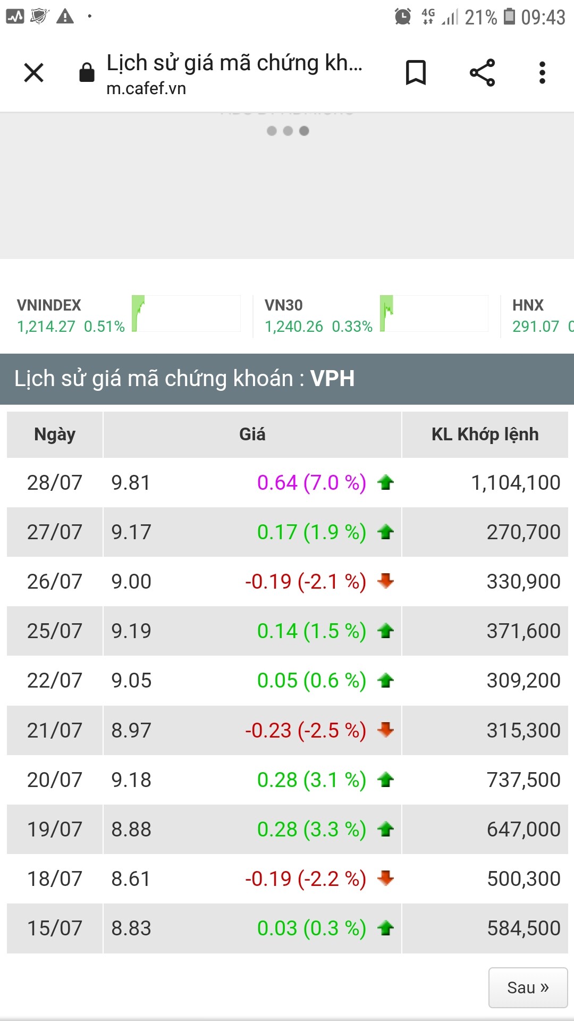The image size is (574, 1021).
Task: Go to next page with Sau button
Action: pyautogui.click(x=528, y=987)
